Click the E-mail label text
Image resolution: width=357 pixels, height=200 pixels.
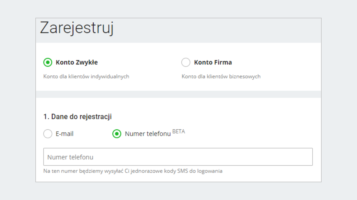pos(65,134)
